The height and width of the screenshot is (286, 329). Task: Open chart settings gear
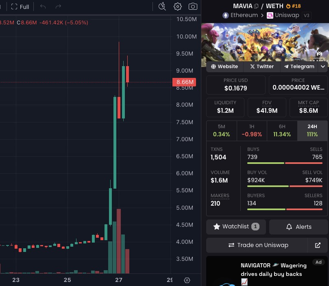click(177, 6)
